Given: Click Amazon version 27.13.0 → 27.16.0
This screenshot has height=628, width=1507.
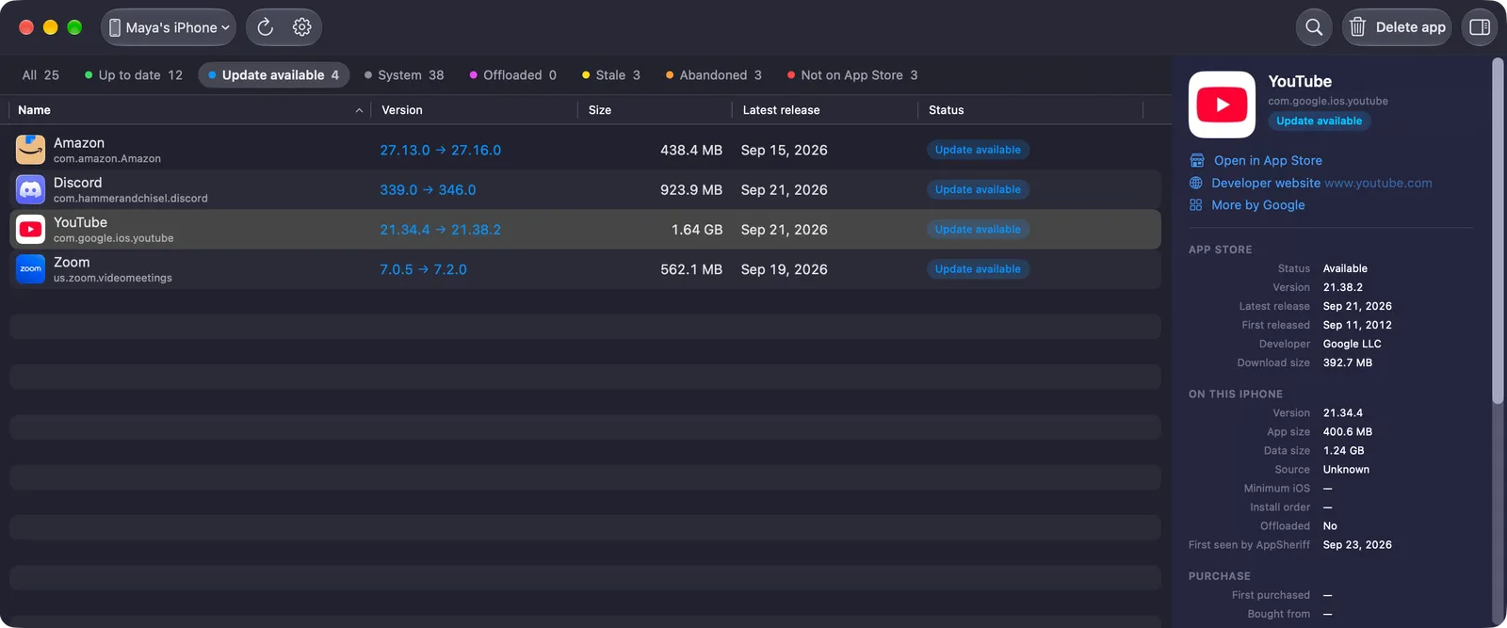Looking at the screenshot, I should click(x=440, y=150).
